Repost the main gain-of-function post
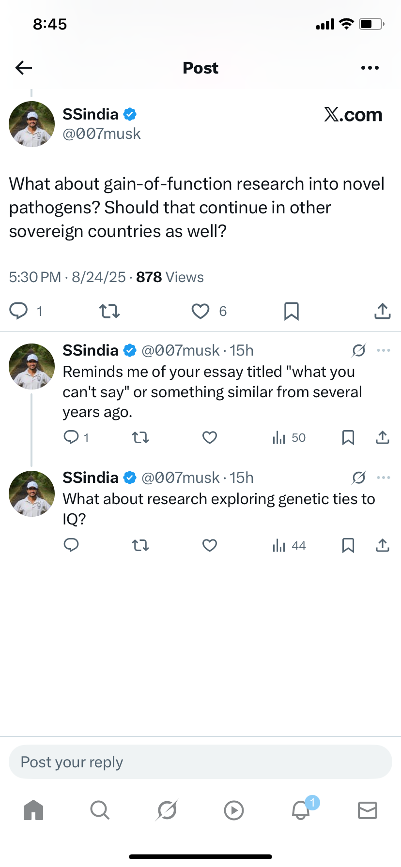Image resolution: width=401 pixels, height=867 pixels. click(109, 311)
